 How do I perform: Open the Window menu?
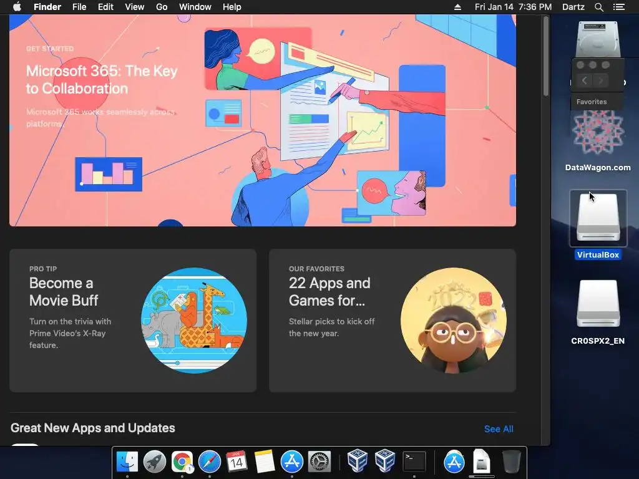coord(195,7)
